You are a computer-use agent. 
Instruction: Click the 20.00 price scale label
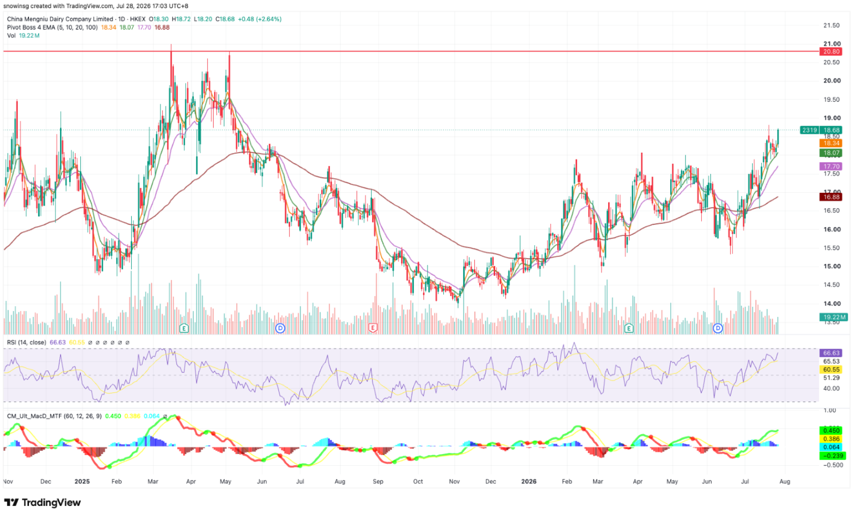click(832, 81)
